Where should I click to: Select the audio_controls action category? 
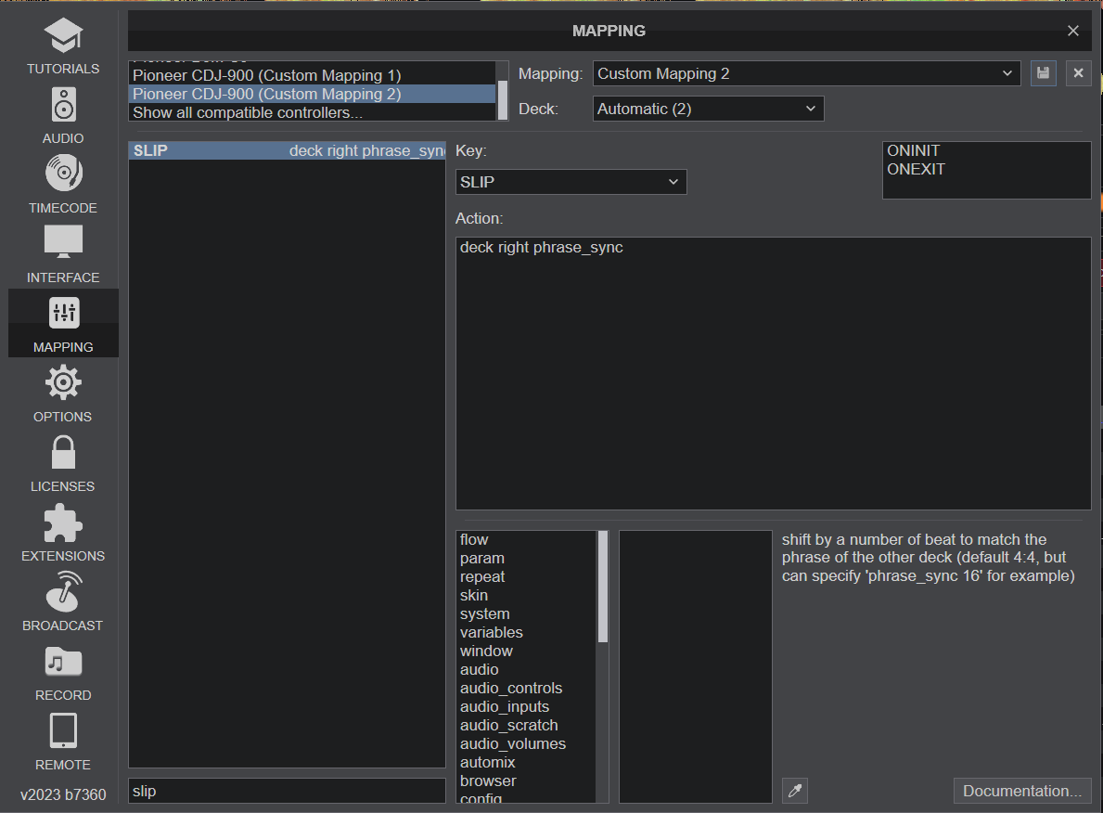(526, 688)
